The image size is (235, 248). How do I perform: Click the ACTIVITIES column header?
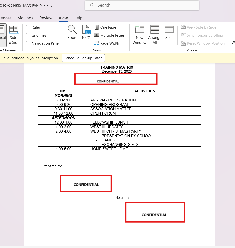145,91
